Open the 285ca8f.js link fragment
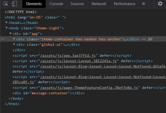166x113 pixels. pos(23,82)
